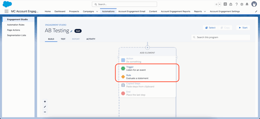Screen dimensions: 260x119
Task: Open the Reports tab
Action: click(198, 11)
